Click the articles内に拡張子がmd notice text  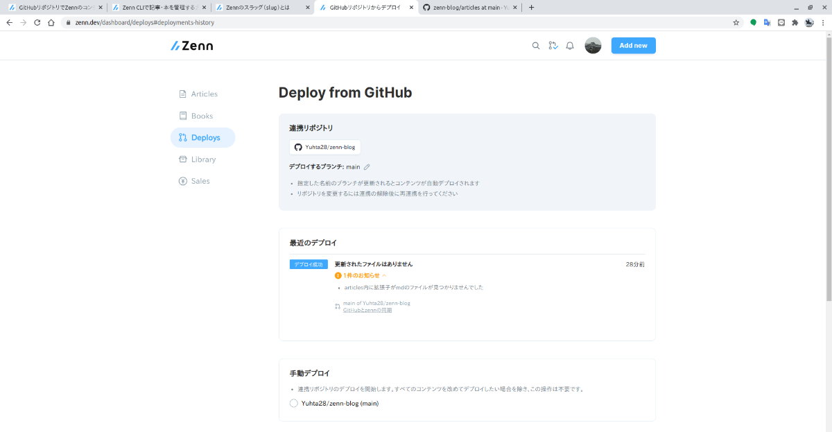(413, 287)
